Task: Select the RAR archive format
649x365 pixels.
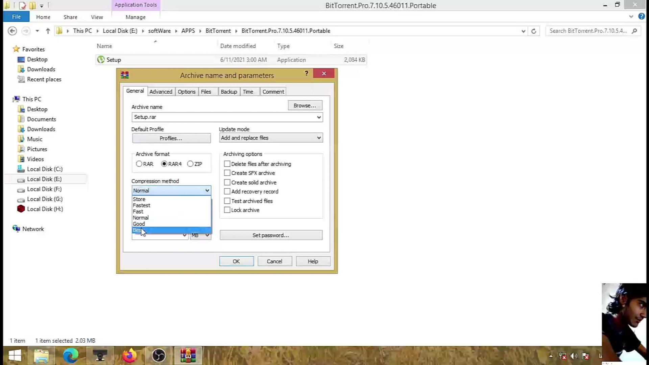Action: tap(139, 164)
